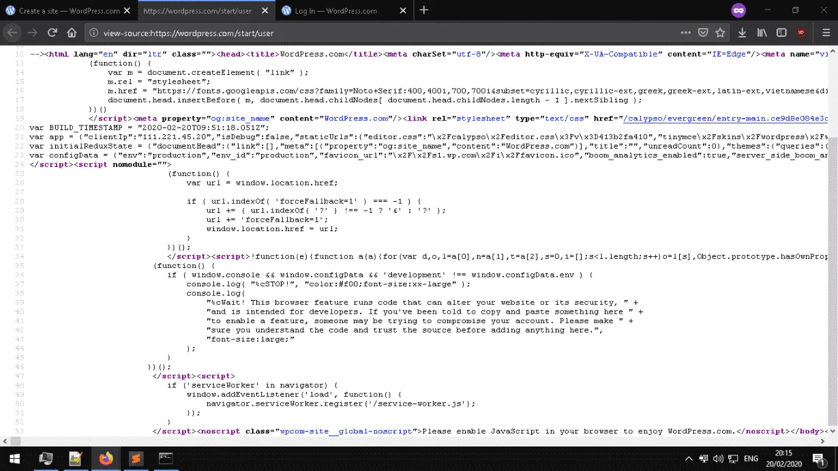Open Sublime Text from the taskbar
The width and height of the screenshot is (838, 471).
click(x=136, y=459)
